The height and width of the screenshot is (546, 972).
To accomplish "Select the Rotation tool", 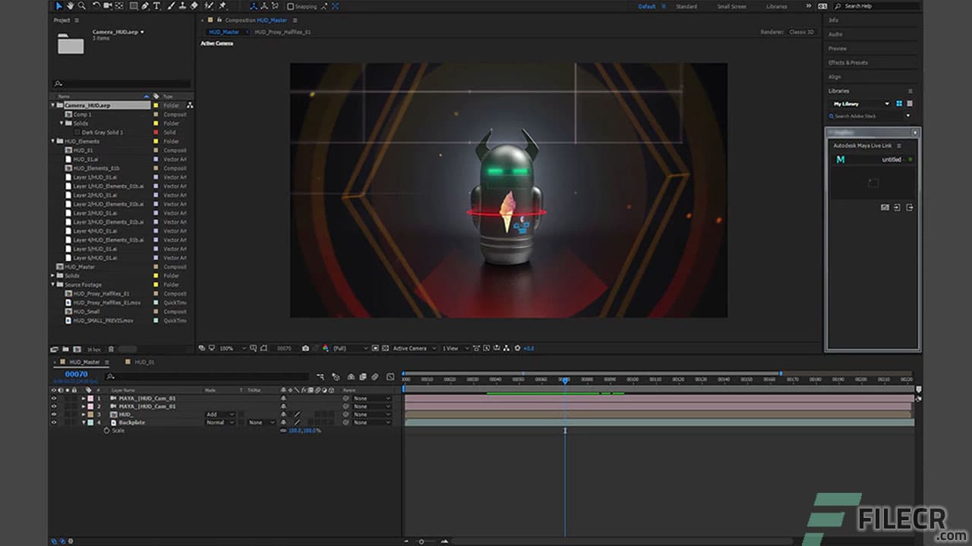I will point(96,6).
